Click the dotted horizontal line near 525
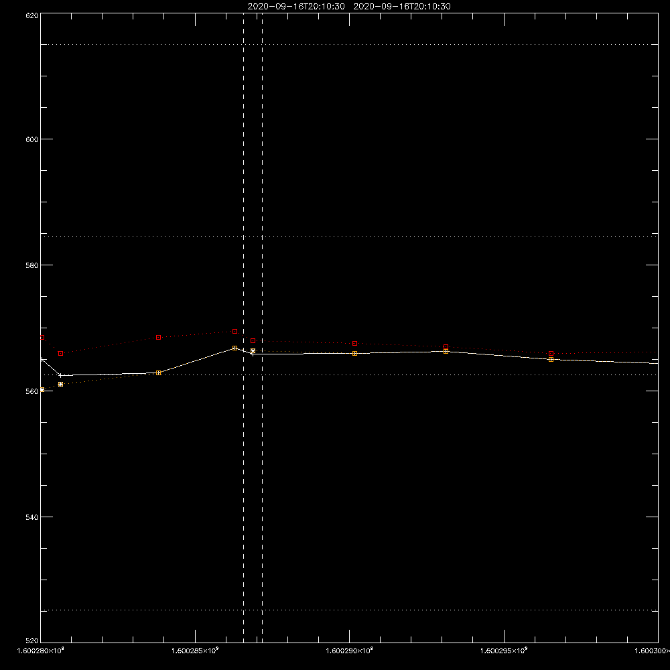The height and width of the screenshot is (670, 670). pyautogui.click(x=349, y=610)
